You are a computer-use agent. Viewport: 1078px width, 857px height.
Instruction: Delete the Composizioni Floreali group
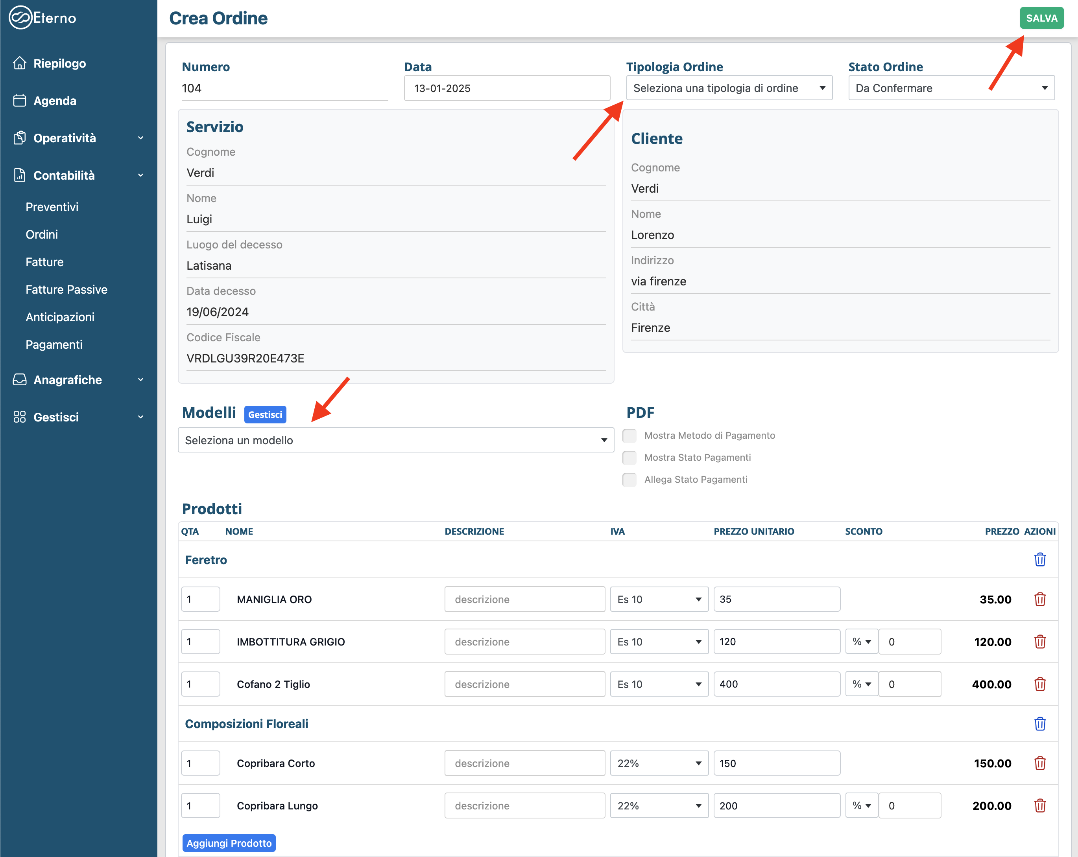point(1039,724)
